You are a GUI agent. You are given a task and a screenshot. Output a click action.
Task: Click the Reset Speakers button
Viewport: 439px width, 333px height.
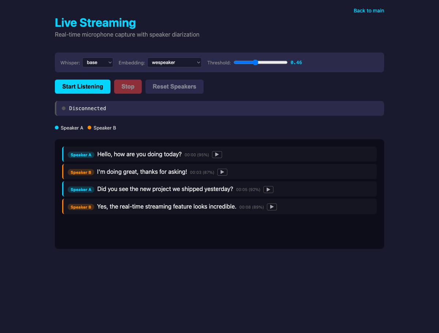[x=175, y=87]
